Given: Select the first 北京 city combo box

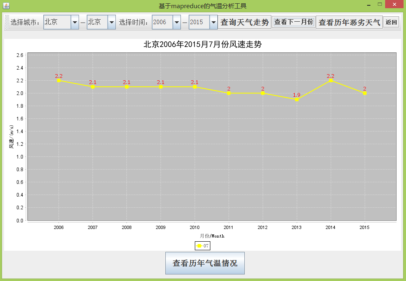Looking at the screenshot, I should point(61,22).
